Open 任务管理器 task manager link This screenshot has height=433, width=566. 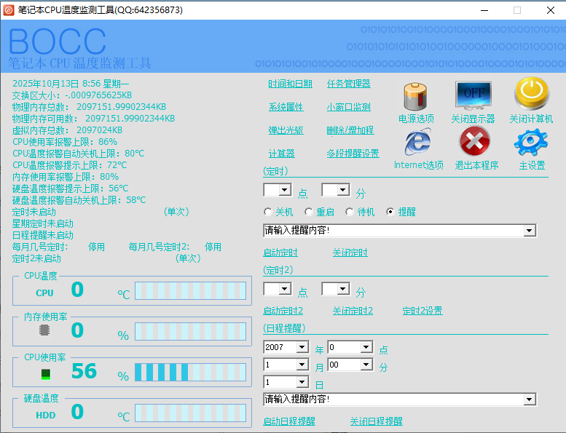tap(348, 84)
